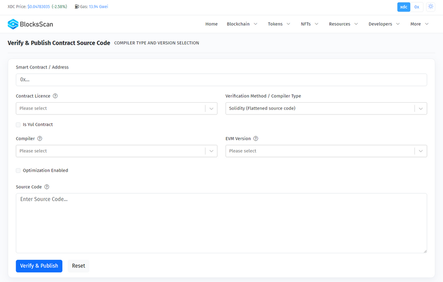Select the xdc address prefix button
The width and height of the screenshot is (443, 282).
click(403, 7)
